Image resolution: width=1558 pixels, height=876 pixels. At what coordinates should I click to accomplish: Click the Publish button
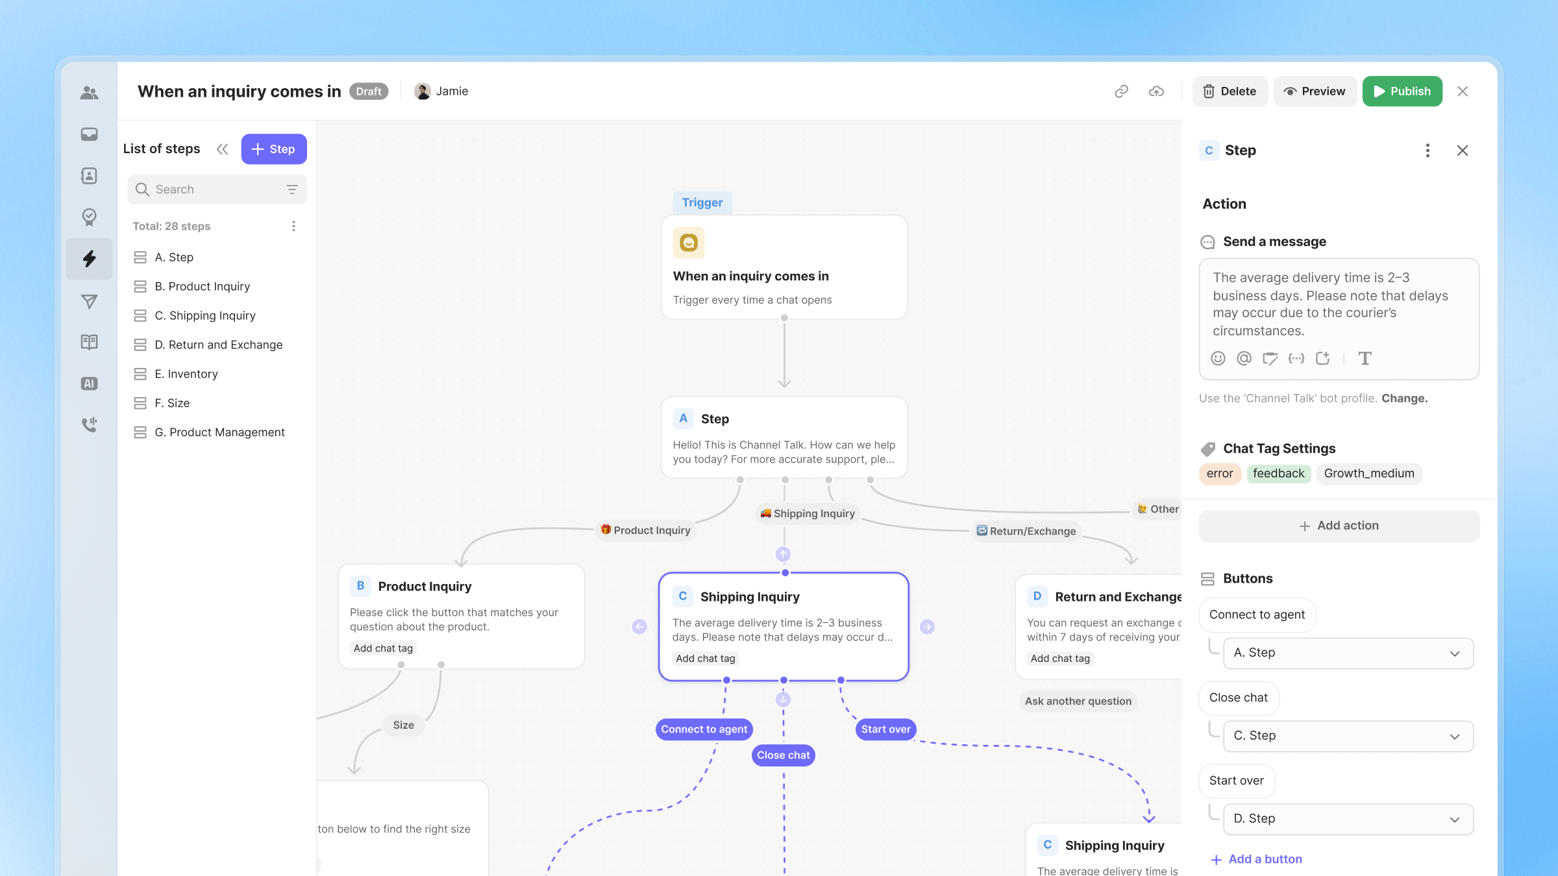coord(1402,91)
